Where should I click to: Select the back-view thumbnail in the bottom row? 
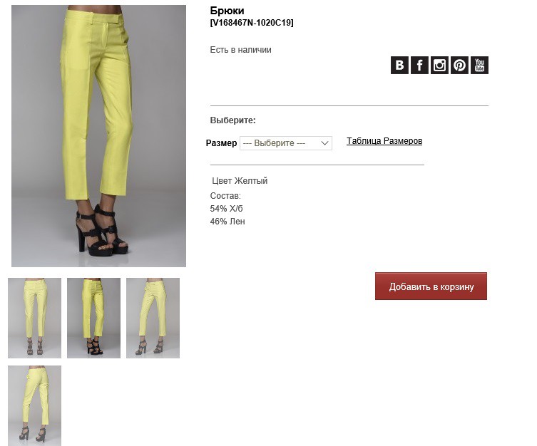coord(35,405)
